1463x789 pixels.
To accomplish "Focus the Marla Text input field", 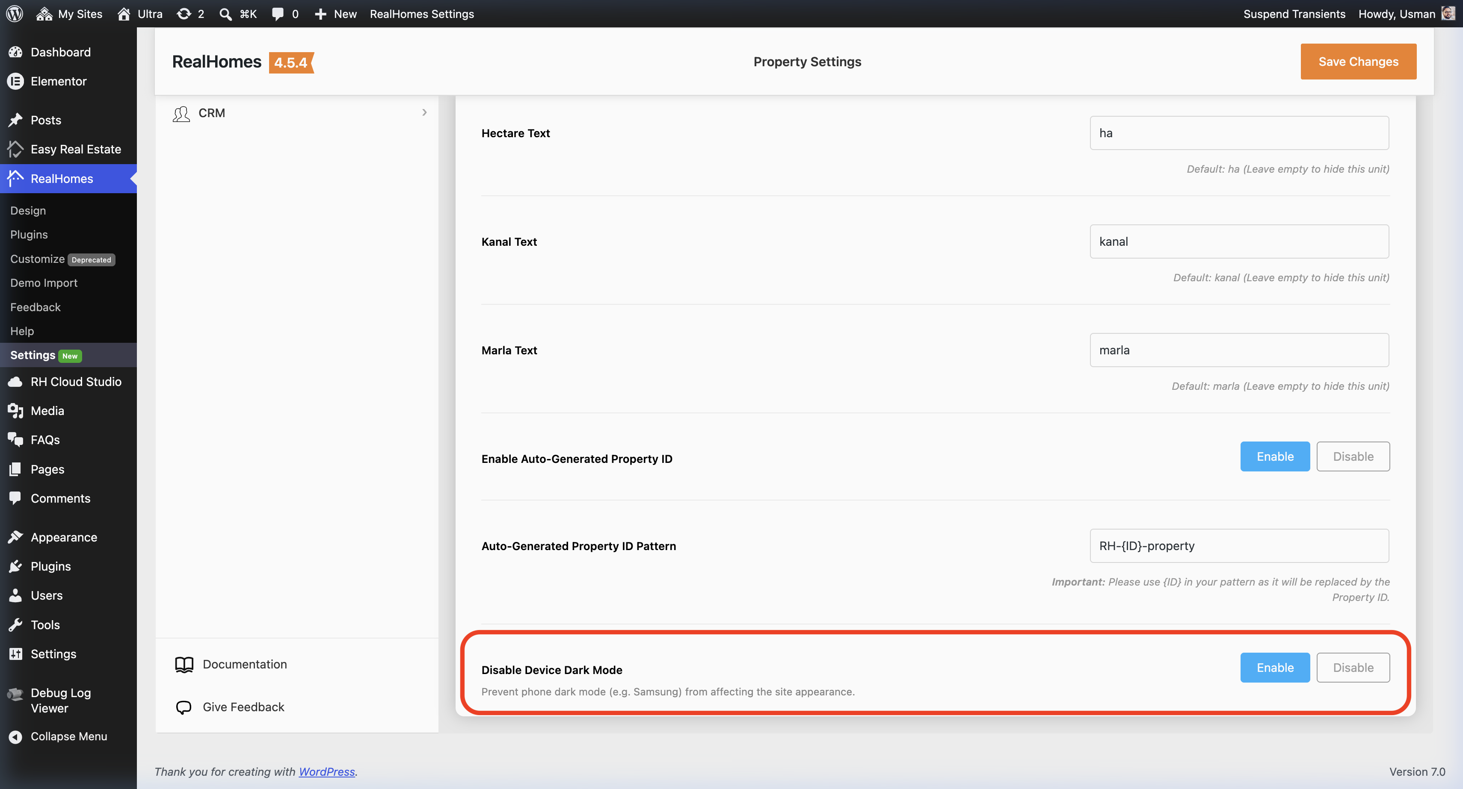I will [x=1239, y=350].
